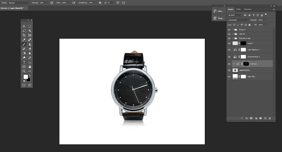The width and height of the screenshot is (282, 152).
Task: Click the brush angle input field
Action: pyautogui.click(x=110, y=3)
